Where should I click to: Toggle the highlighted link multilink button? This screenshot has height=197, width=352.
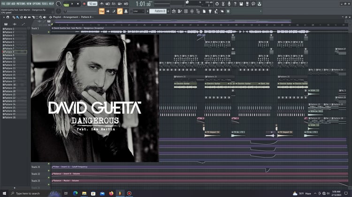click(120, 11)
